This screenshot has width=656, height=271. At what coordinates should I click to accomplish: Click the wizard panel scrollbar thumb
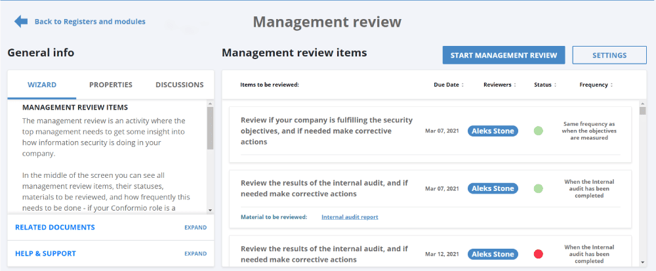pyautogui.click(x=210, y=127)
